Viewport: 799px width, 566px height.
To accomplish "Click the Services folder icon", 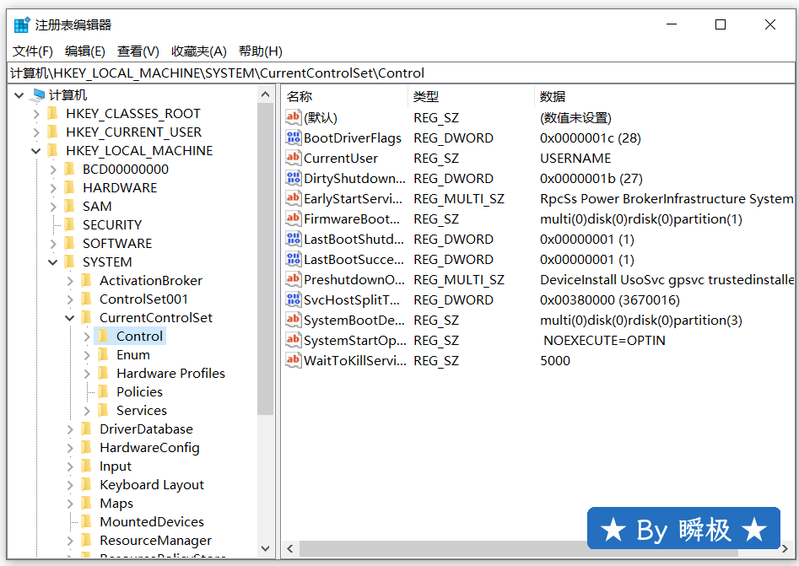I will 104,411.
